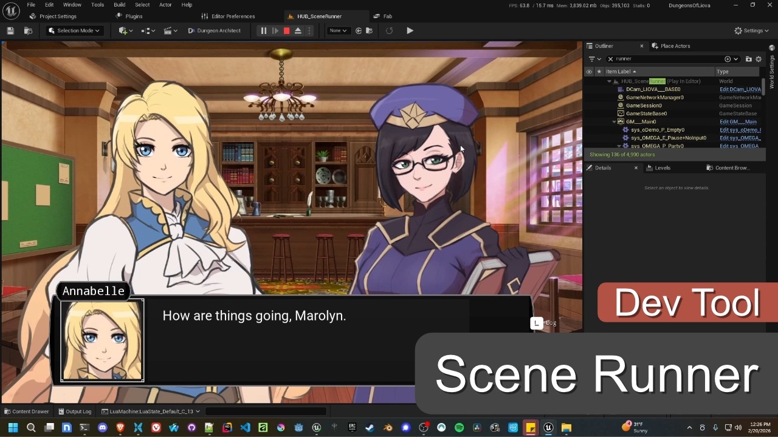Open the Content Drawer

(26, 412)
